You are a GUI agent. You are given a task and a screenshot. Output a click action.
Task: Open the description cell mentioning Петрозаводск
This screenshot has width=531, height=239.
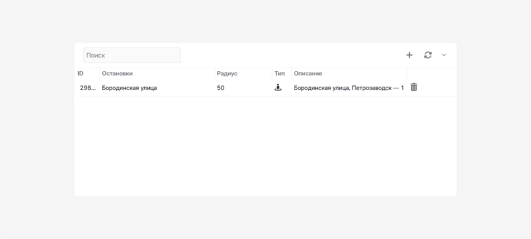[348, 88]
